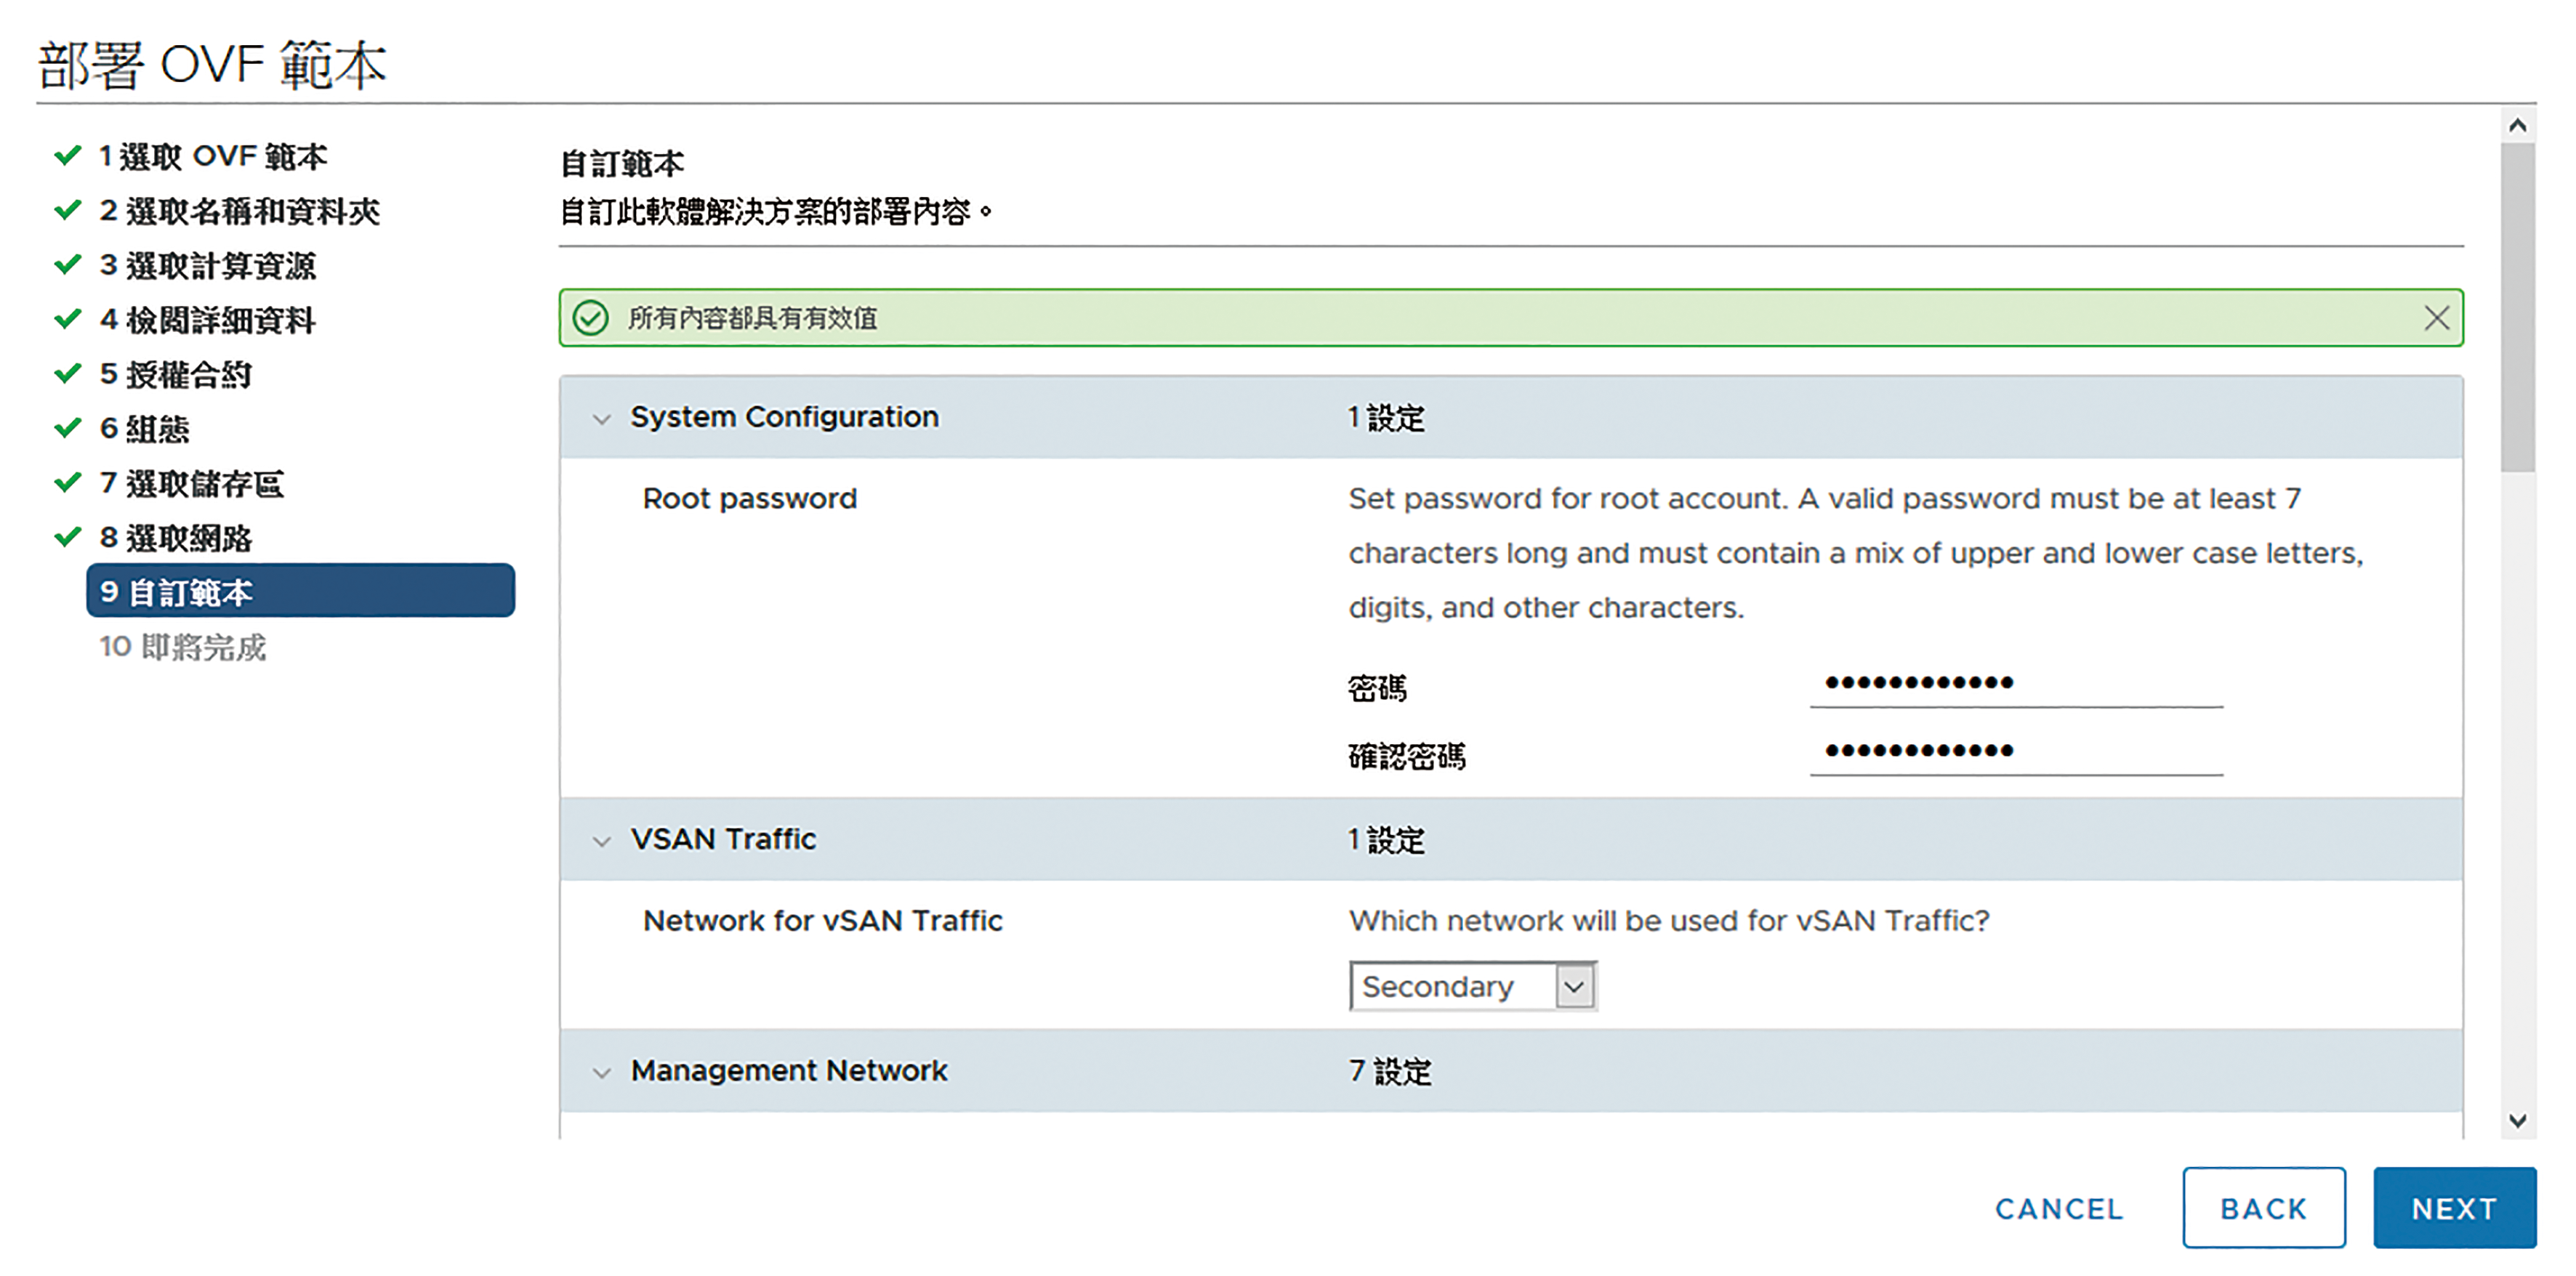Go to step 8 選取網路
Image resolution: width=2576 pixels, height=1276 pixels.
coord(176,538)
